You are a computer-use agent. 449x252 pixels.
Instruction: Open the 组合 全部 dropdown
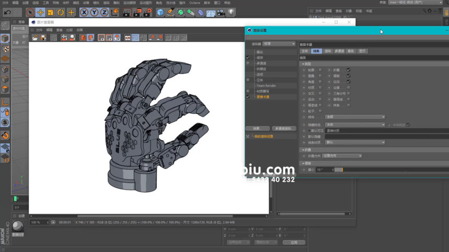355,117
